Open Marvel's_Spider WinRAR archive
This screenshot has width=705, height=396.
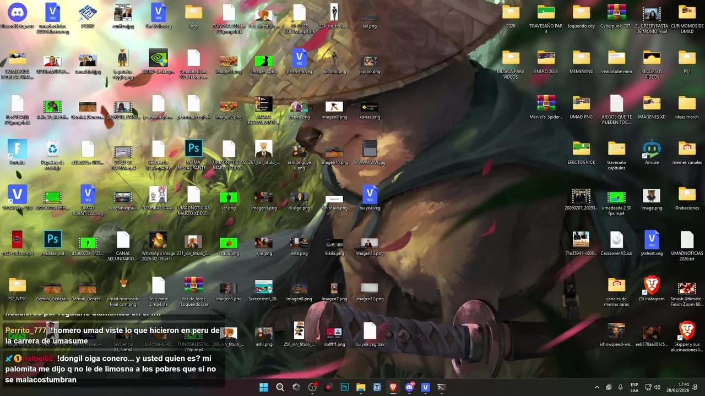pos(546,107)
